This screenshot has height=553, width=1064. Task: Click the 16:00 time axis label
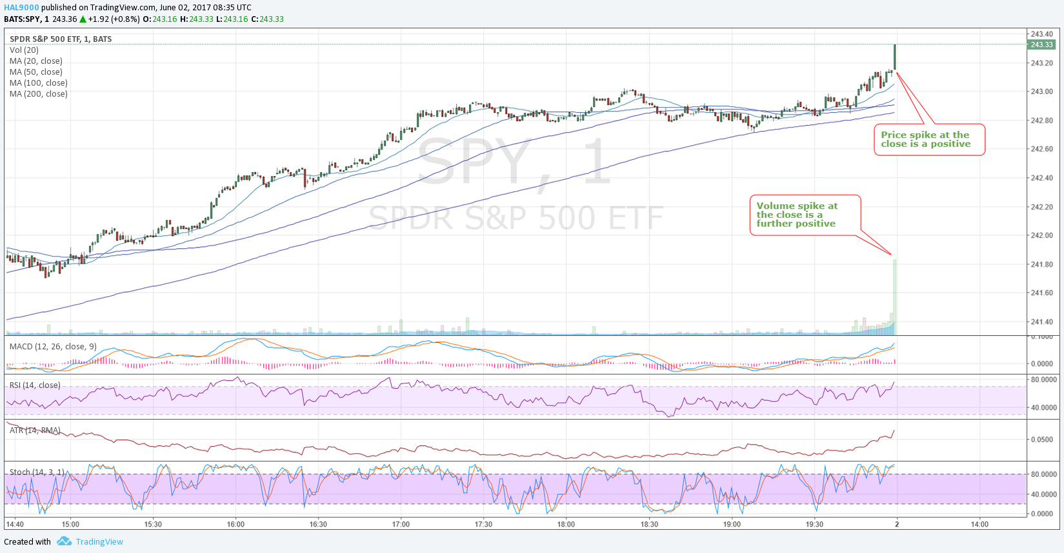[236, 524]
